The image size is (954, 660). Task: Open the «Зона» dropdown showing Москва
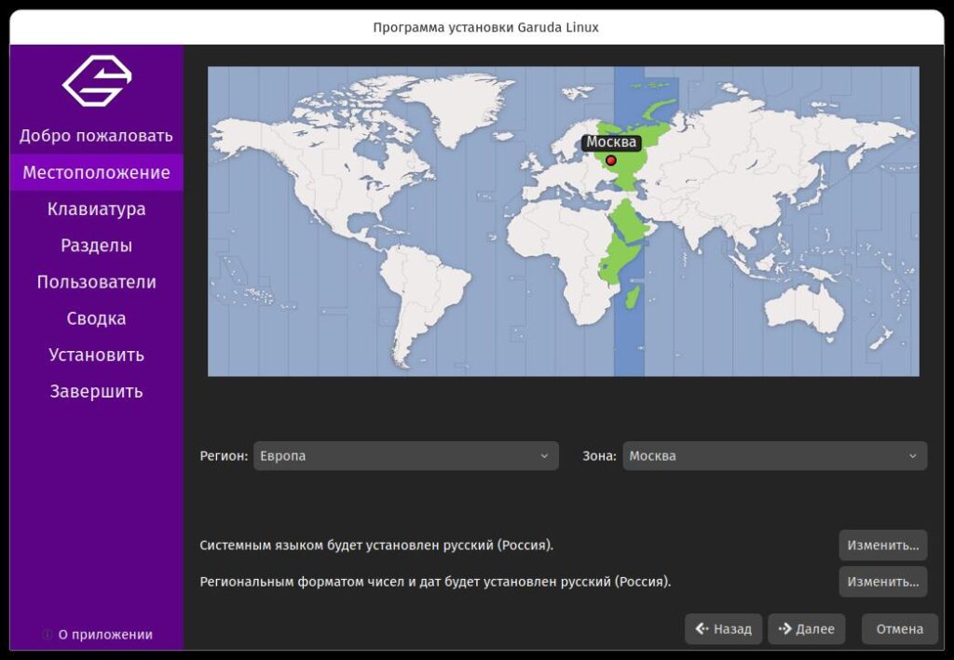click(774, 456)
